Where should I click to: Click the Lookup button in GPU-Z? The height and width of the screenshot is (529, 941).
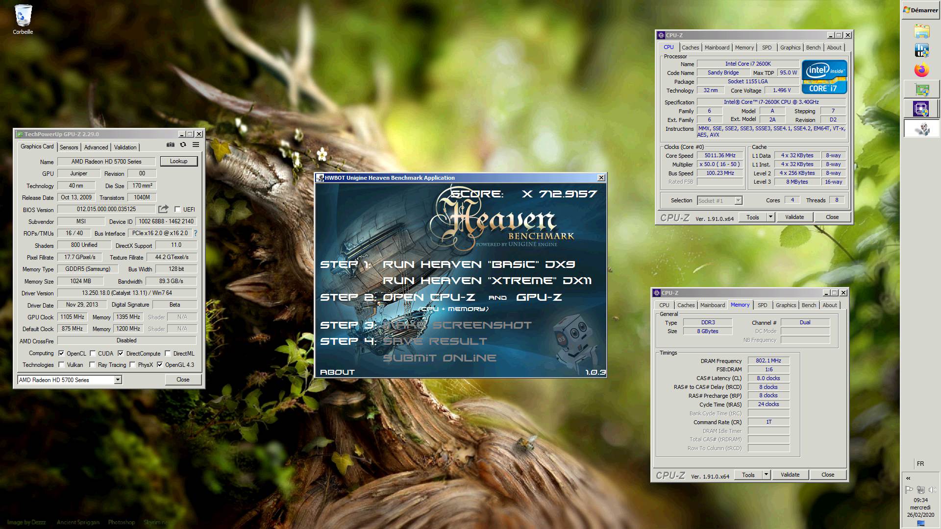tap(178, 161)
